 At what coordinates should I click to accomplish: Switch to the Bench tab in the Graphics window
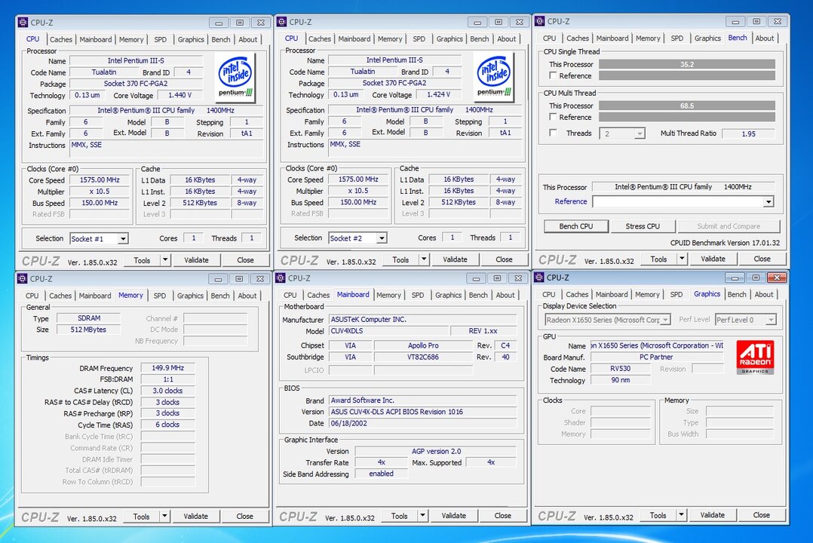[x=737, y=295]
